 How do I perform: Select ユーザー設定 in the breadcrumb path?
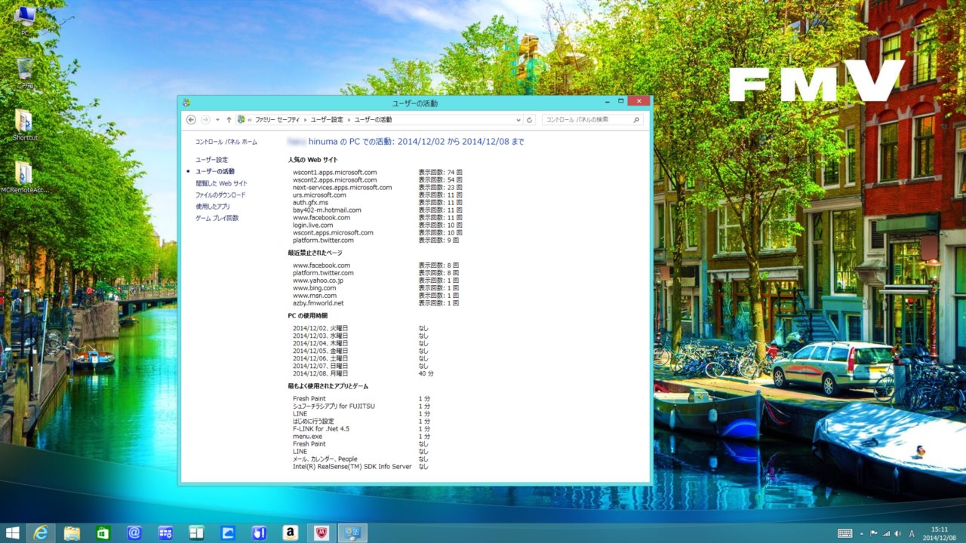point(326,120)
